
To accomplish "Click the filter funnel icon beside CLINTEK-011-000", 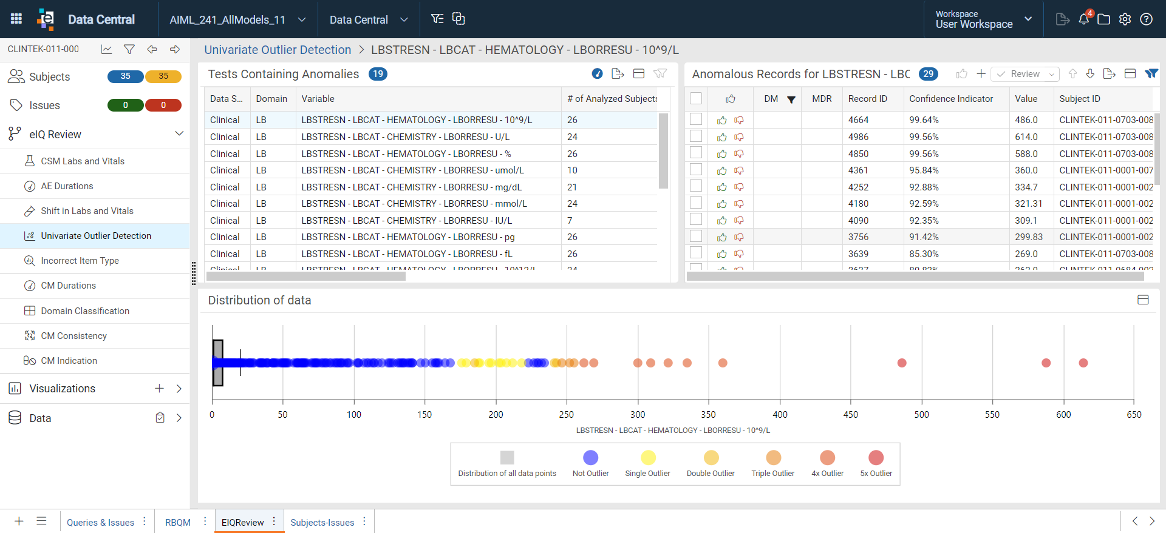I will 129,49.
